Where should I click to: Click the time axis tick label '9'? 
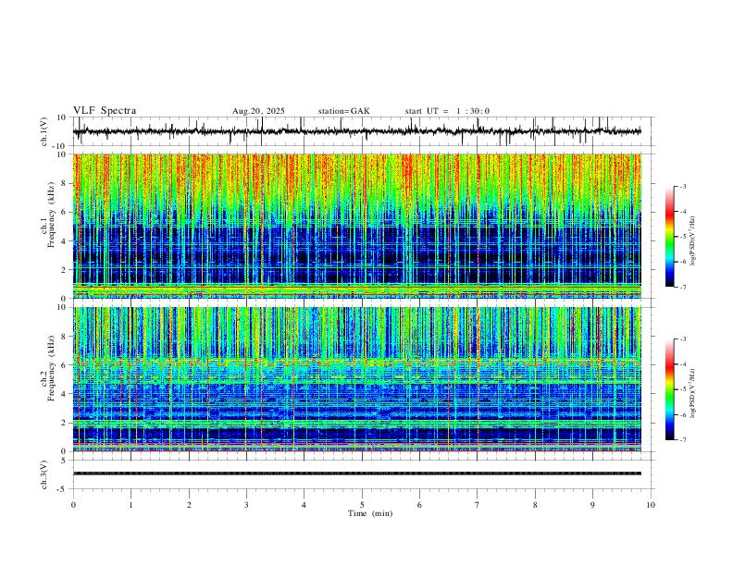pos(592,505)
